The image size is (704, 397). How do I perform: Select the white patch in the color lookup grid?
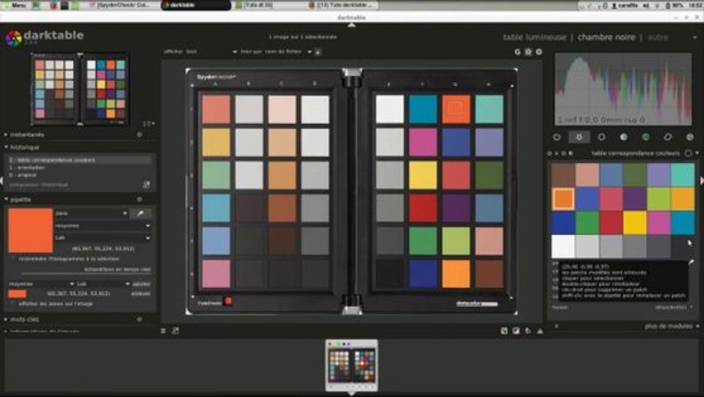tap(563, 246)
